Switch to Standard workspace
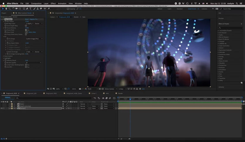The width and height of the screenshot is (245, 142). pyautogui.click(x=180, y=9)
